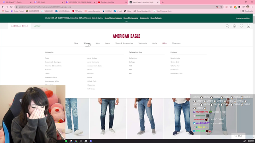
Task: Open the Clearance navigation menu
Action: click(x=176, y=43)
